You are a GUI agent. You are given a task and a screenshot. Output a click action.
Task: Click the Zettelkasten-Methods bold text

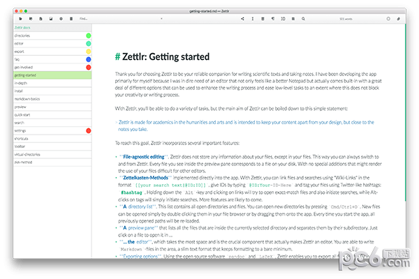coord(145,178)
